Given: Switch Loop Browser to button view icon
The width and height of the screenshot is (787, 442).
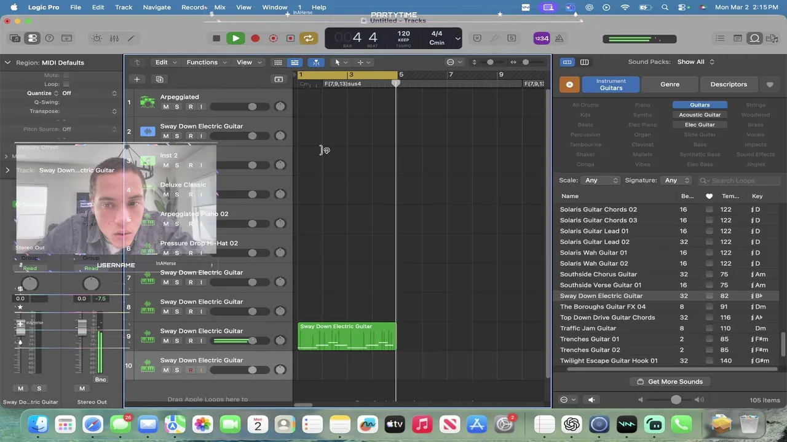Looking at the screenshot, I should [568, 62].
